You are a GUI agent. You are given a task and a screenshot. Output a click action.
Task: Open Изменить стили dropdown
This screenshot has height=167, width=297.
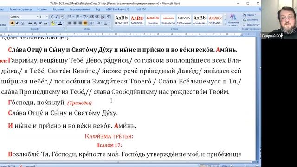pyautogui.click(x=233, y=20)
